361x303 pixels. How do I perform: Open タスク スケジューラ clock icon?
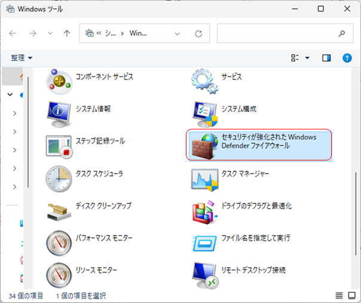[59, 178]
